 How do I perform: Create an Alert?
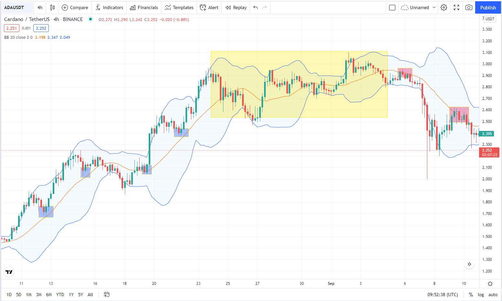coord(209,7)
